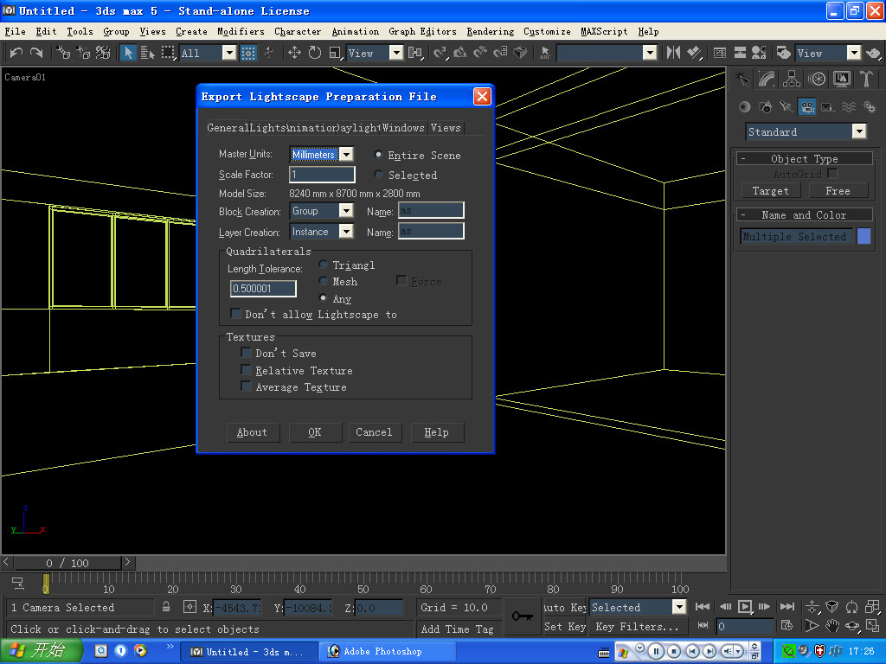
Task: Click the Set Key big key icon
Action: tap(522, 616)
